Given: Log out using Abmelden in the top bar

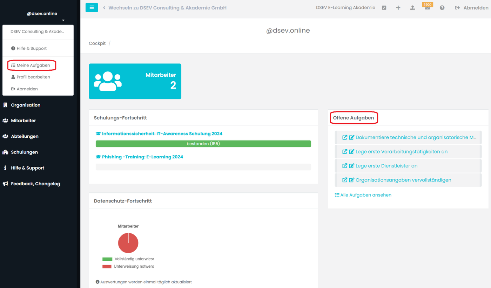Looking at the screenshot, I should point(471,8).
